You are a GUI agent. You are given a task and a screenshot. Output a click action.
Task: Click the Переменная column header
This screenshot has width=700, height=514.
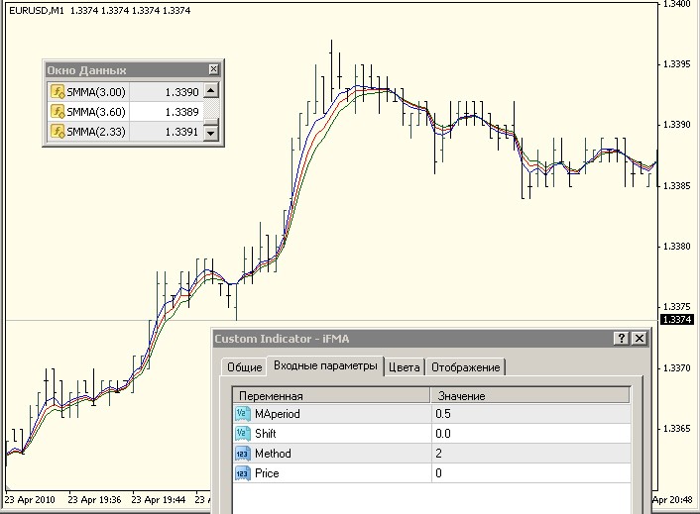(331, 395)
